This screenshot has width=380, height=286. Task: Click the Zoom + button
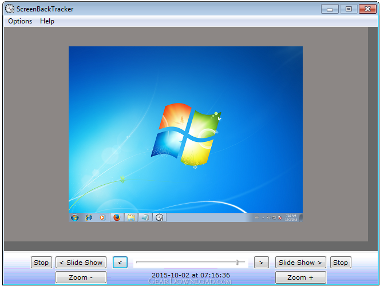[300, 277]
